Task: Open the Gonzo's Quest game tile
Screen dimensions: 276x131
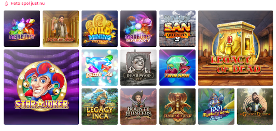Action: pos(255,107)
